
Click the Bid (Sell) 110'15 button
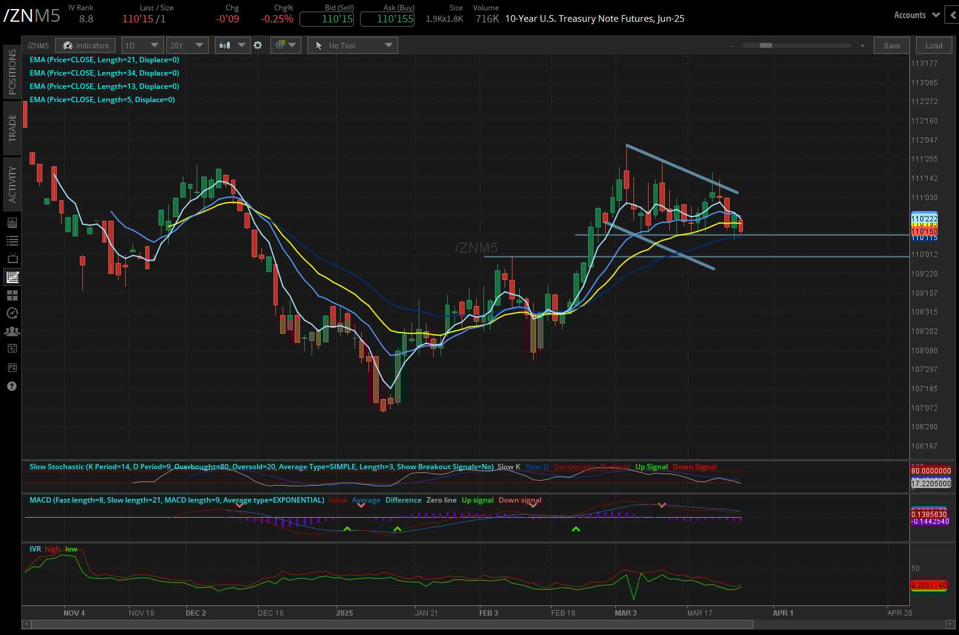[327, 19]
